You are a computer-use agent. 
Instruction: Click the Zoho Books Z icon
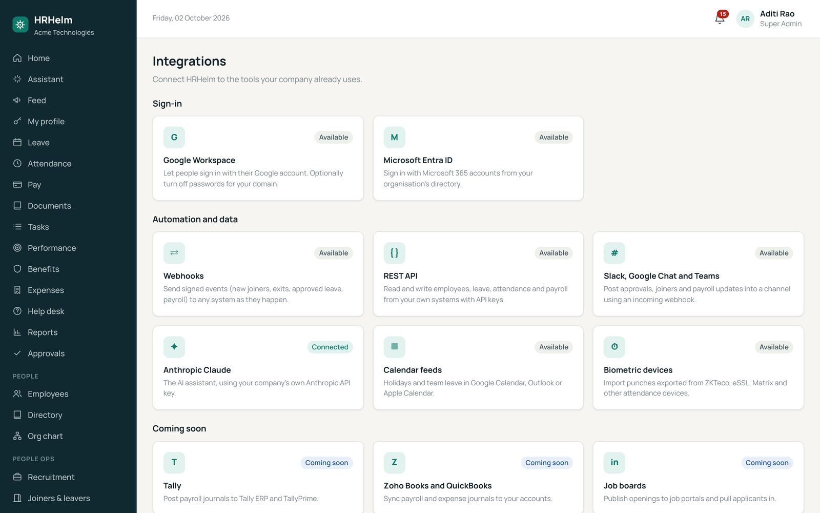click(395, 463)
